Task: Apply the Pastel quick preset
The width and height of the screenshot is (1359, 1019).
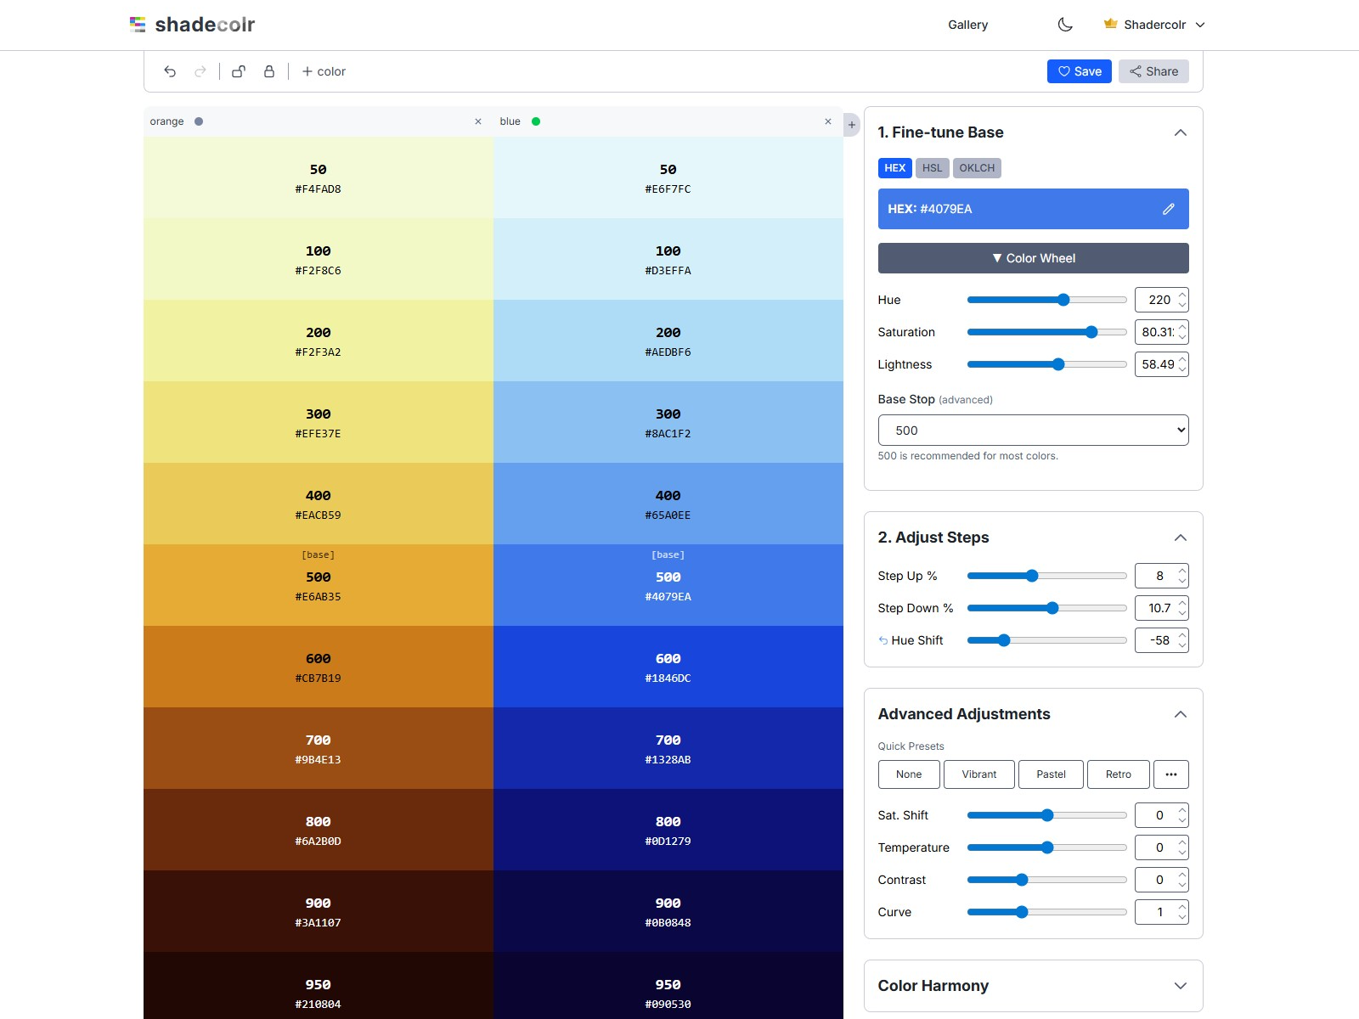Action: point(1051,774)
